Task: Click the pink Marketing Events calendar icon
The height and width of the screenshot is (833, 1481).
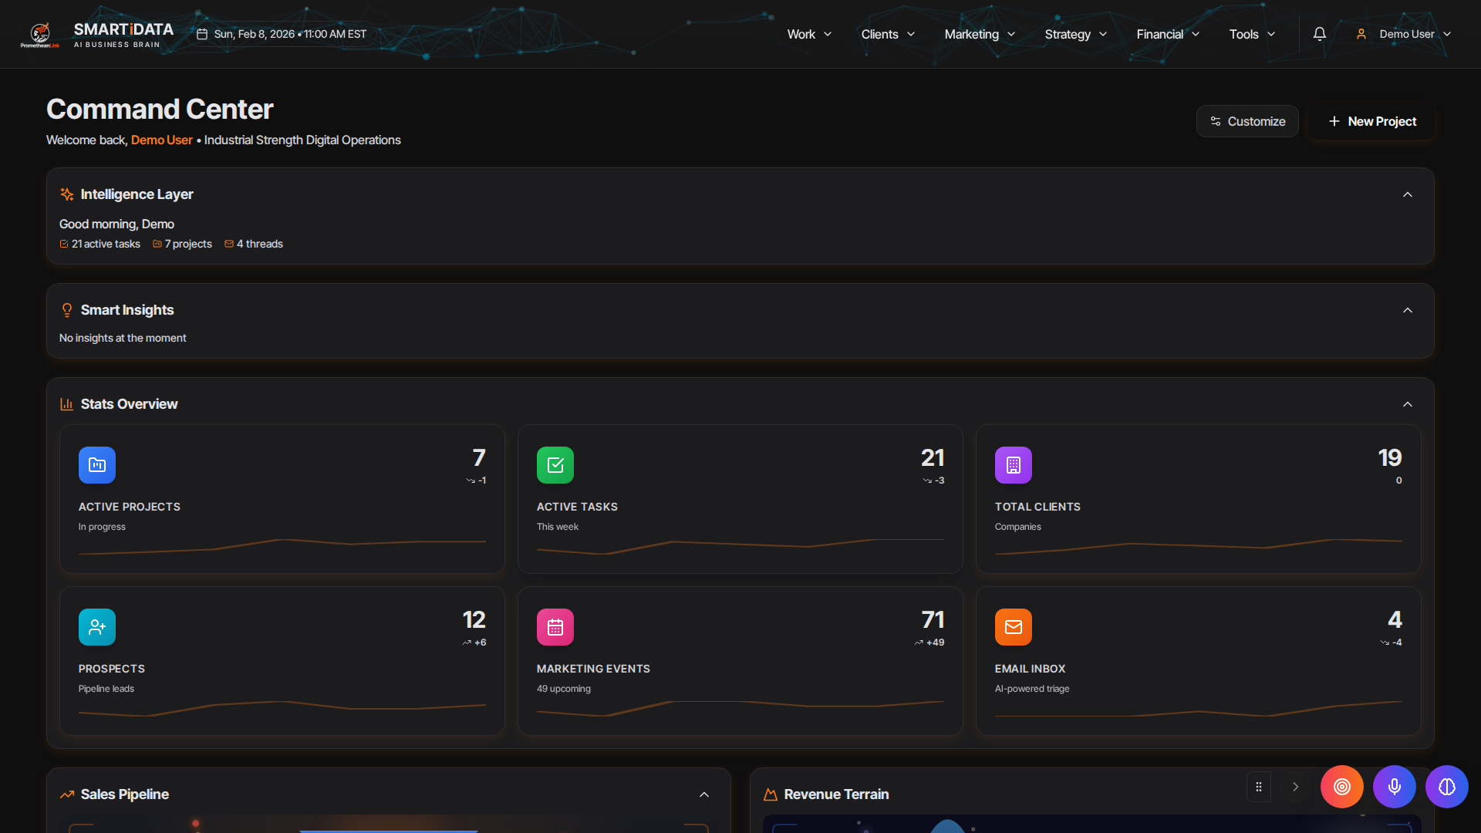Action: tap(555, 627)
